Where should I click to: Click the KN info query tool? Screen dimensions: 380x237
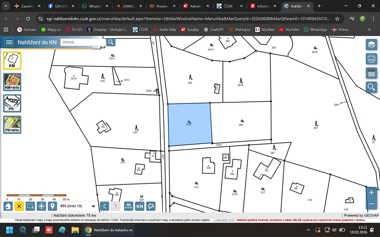[x=140, y=206]
